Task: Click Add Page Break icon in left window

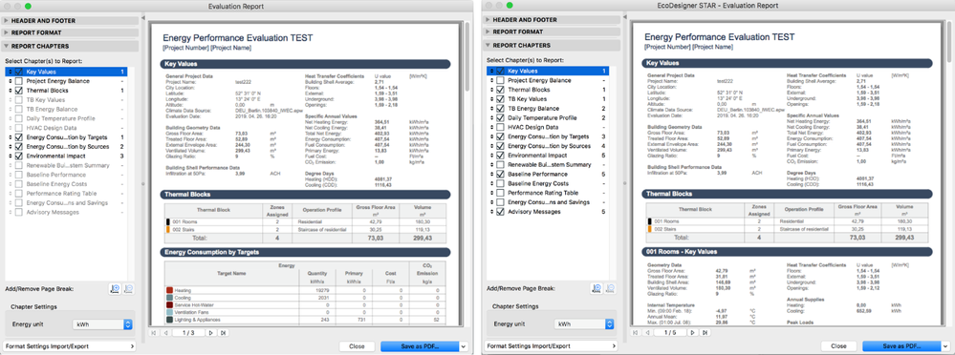Action: point(115,289)
